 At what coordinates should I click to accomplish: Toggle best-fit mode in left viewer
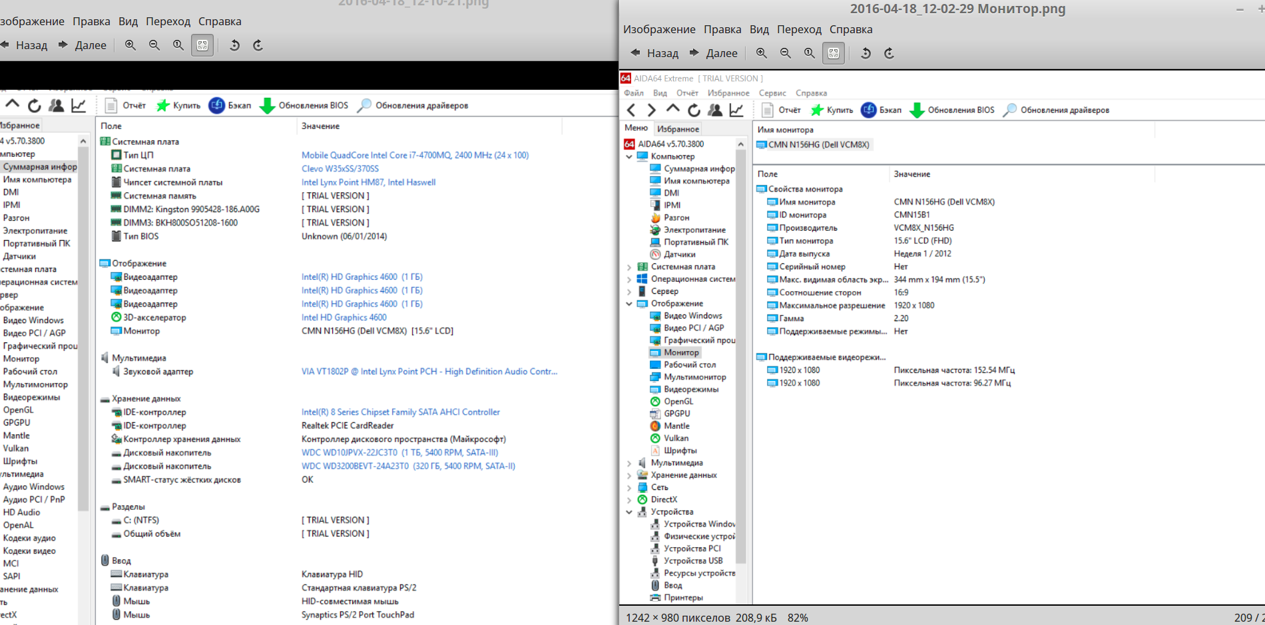(x=202, y=45)
